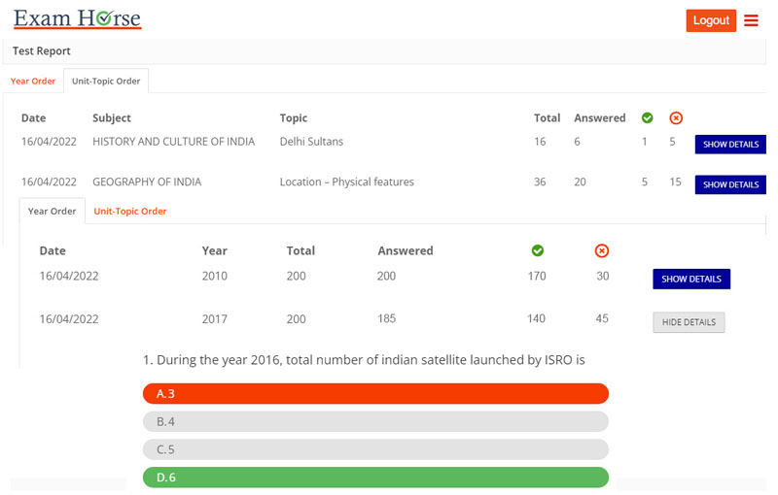Expand details for the 2010 test
Viewport: 778px width, 495px height.
[x=690, y=279]
